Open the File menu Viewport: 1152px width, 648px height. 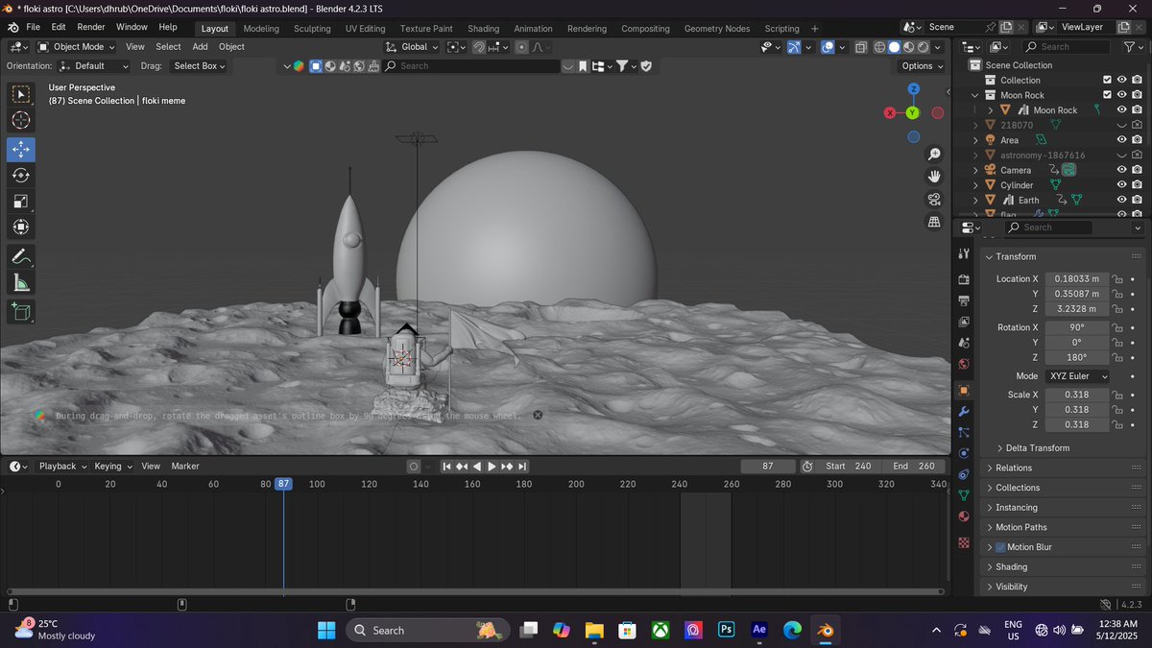click(34, 27)
